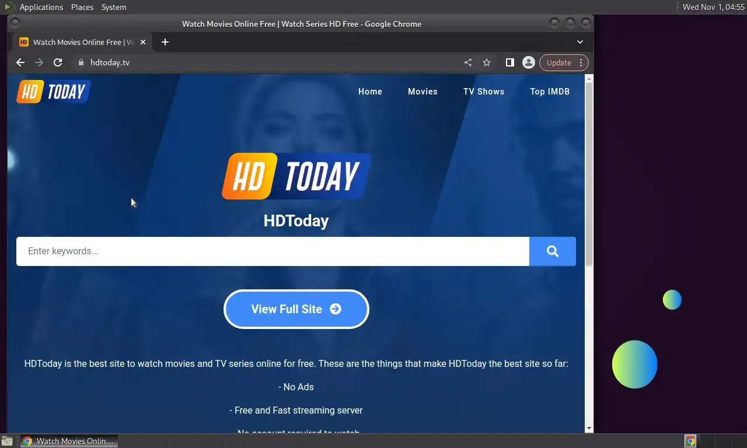The width and height of the screenshot is (747, 448).
Task: Expand the tab search dropdown arrow
Action: click(580, 42)
